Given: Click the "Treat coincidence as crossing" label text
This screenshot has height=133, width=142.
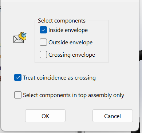Looking at the screenshot, I should pyautogui.click(x=59, y=78).
